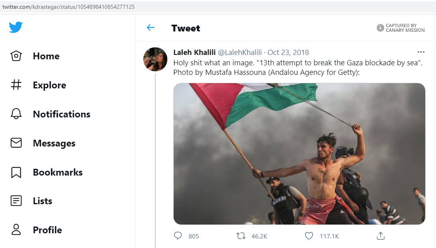The width and height of the screenshot is (436, 248).
Task: Open the Laleh Khalili display name link
Action: (194, 53)
